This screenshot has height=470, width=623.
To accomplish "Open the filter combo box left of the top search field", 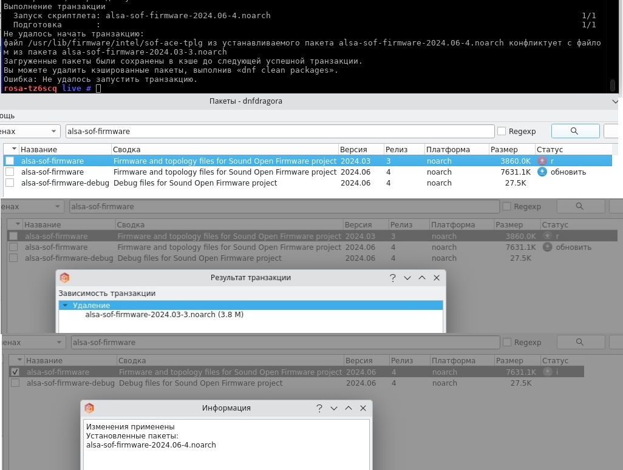I will tap(30, 131).
